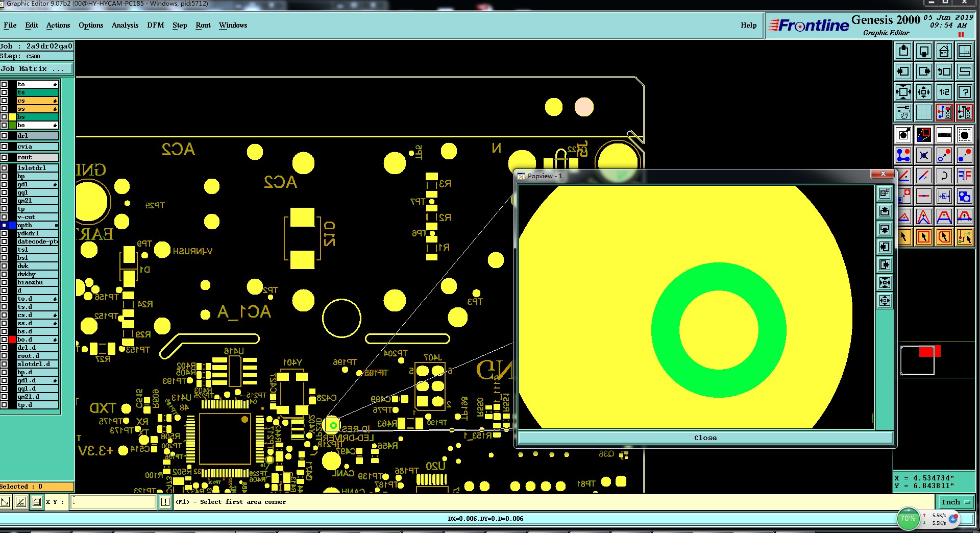Click the pan down icon in main toolbar
980x533 pixels.
[x=924, y=51]
